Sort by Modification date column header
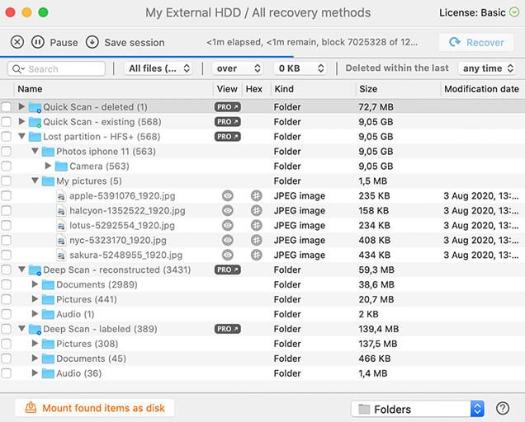Viewport: 525px width, 422px height. pos(482,89)
